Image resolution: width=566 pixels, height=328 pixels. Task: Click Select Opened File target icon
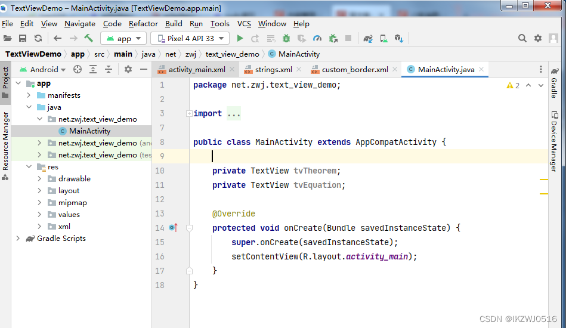coord(78,69)
